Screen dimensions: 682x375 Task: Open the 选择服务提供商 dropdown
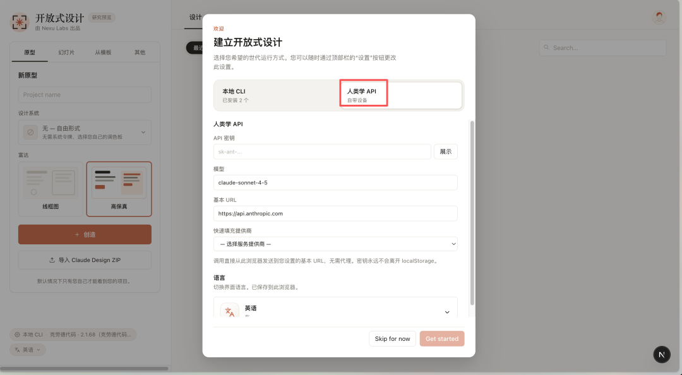click(x=335, y=244)
